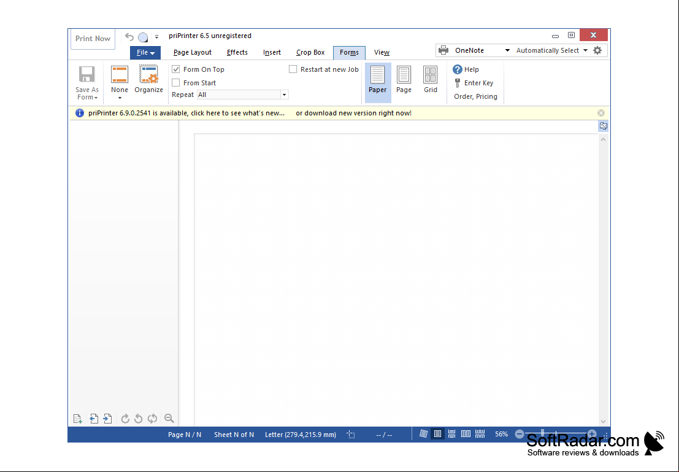Switch to the Effects tab
This screenshot has height=472, width=679.
coord(237,52)
